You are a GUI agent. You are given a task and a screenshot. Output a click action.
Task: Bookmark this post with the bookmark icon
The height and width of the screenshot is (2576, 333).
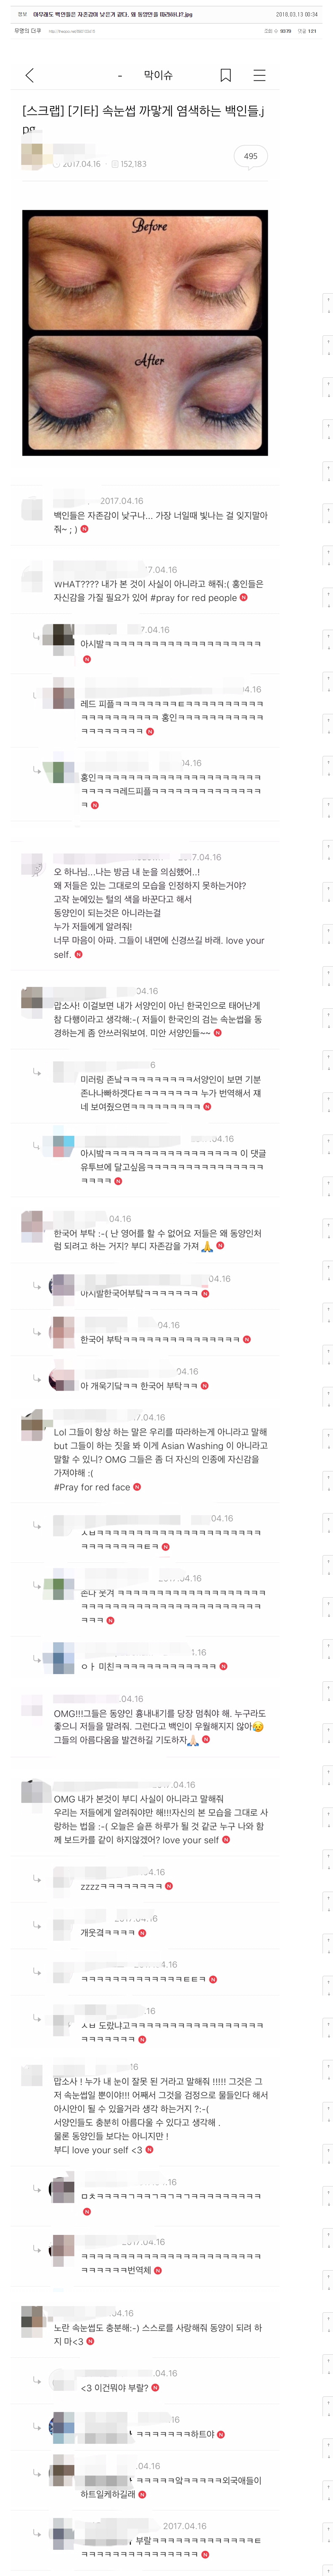click(226, 75)
